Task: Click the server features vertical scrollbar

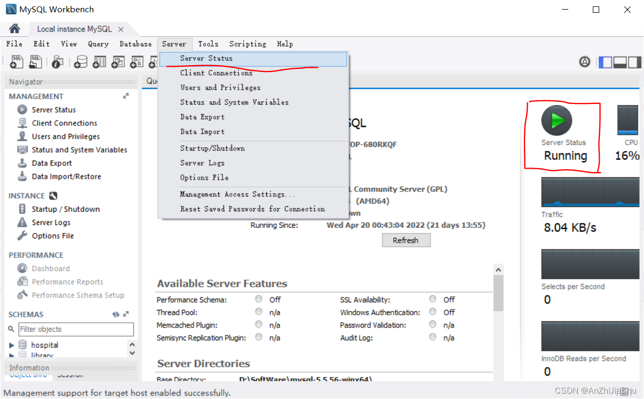Action: [498, 293]
